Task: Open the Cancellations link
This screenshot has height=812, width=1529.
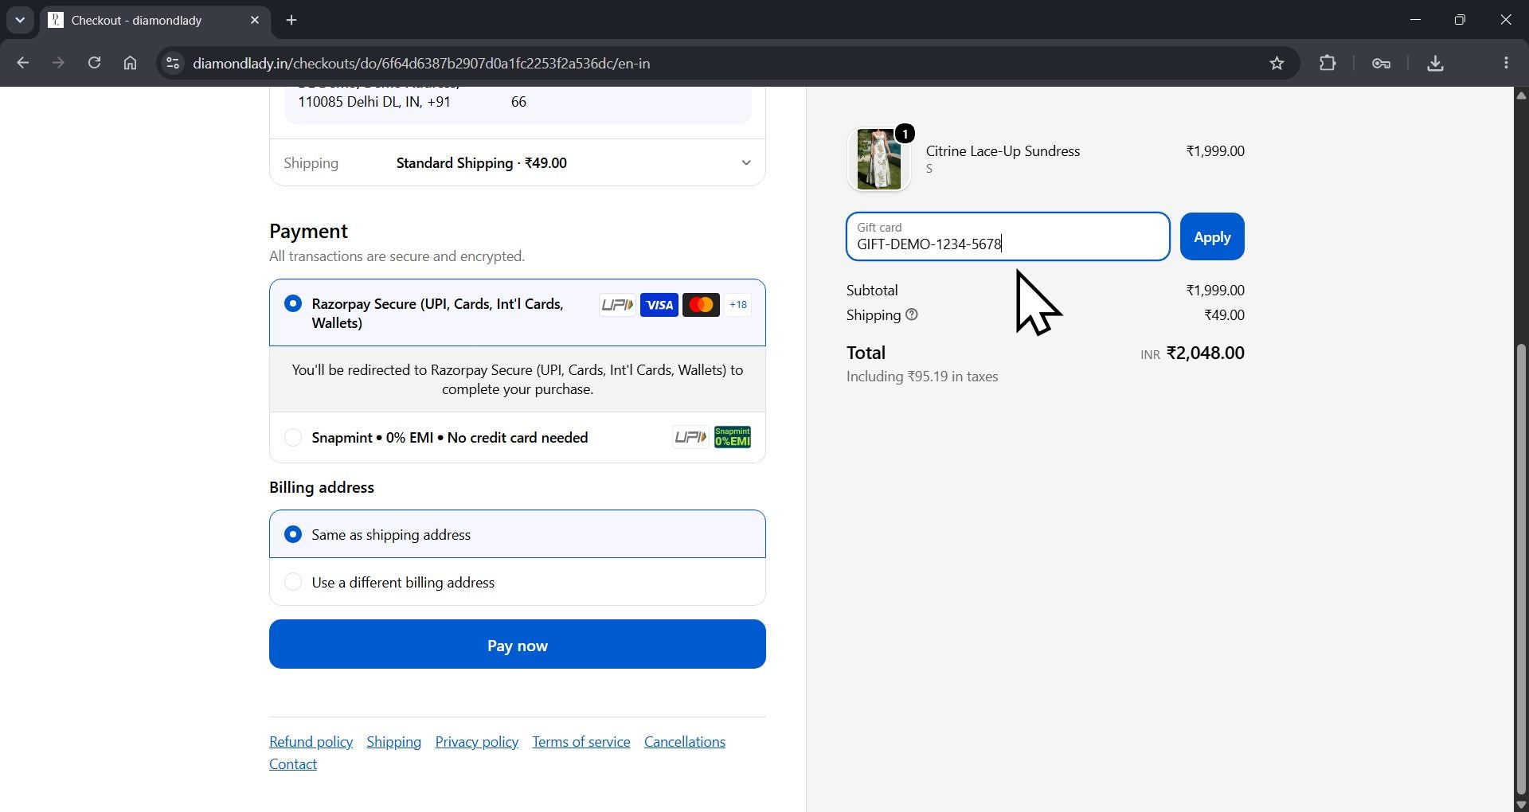Action: (685, 741)
